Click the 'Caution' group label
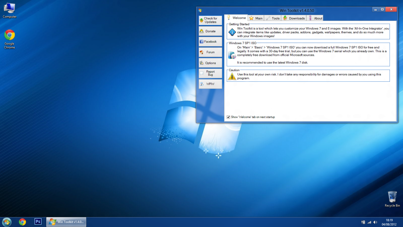Image resolution: width=403 pixels, height=227 pixels. click(x=234, y=70)
